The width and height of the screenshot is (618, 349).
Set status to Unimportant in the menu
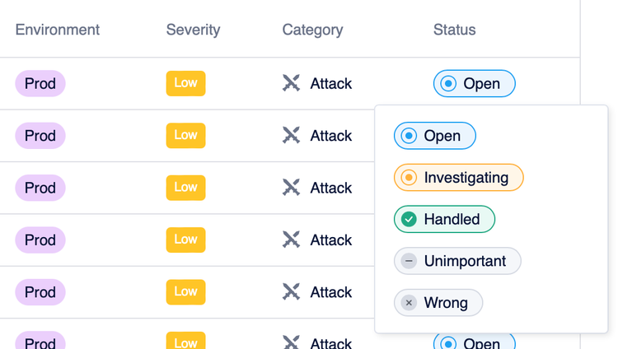click(x=457, y=261)
